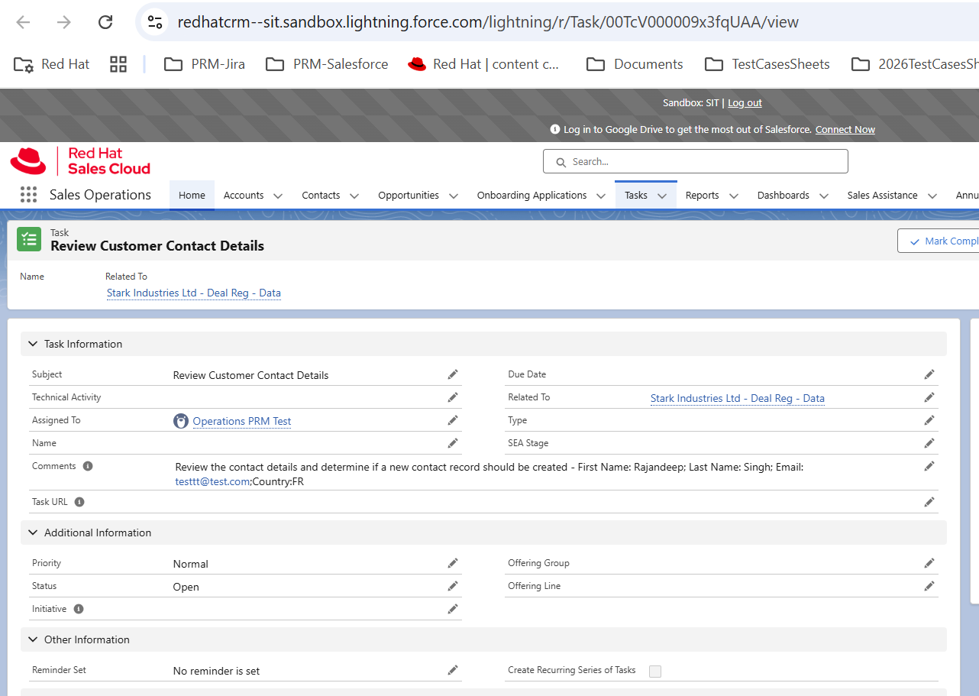Open the Salesforce App Launcher dots

[28, 195]
